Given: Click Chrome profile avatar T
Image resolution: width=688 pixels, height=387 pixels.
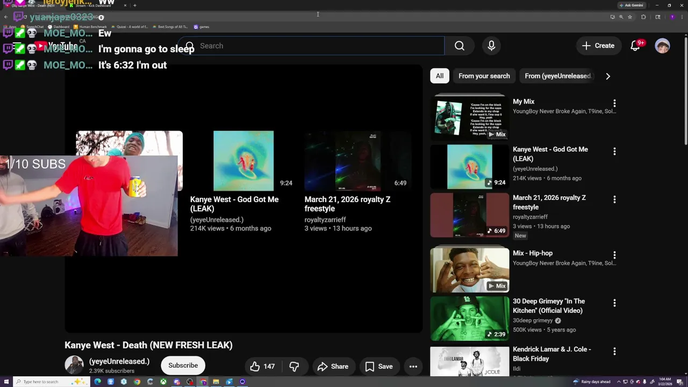Looking at the screenshot, I should point(672,17).
